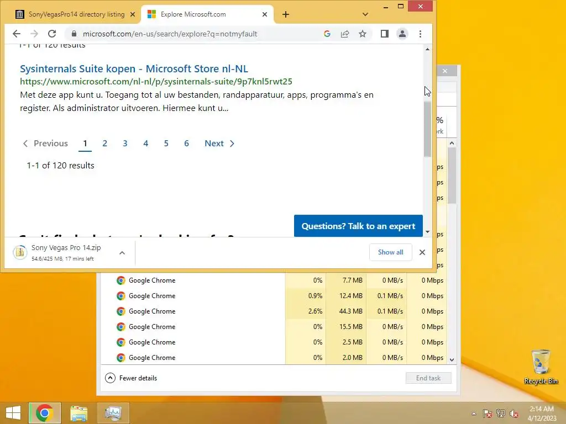
Task: Click Show all downloads button
Action: [x=391, y=252]
